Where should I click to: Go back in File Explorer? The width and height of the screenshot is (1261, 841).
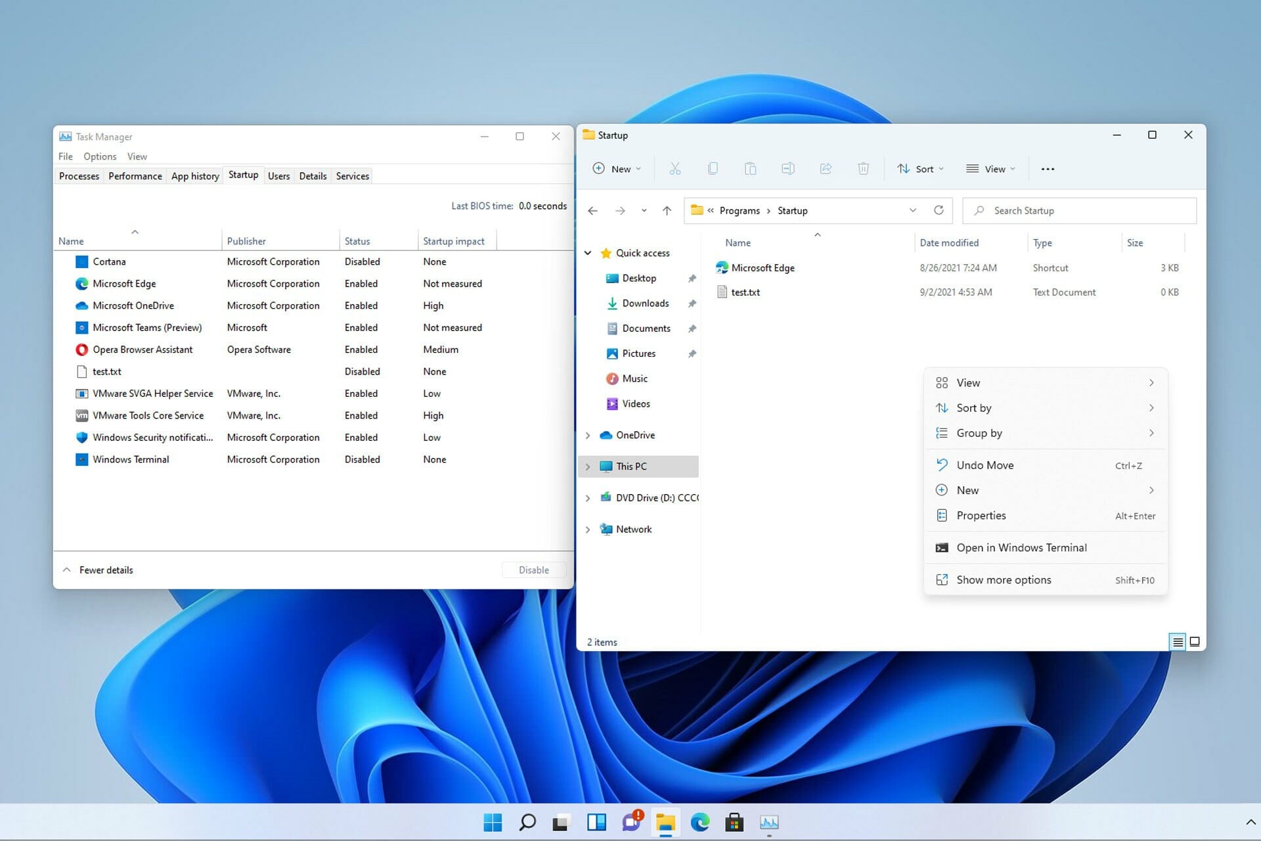tap(592, 210)
